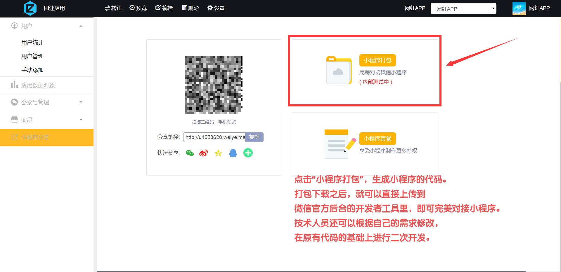Expand the 公众号管理 section arrow
The height and width of the screenshot is (272, 561).
coord(81,102)
